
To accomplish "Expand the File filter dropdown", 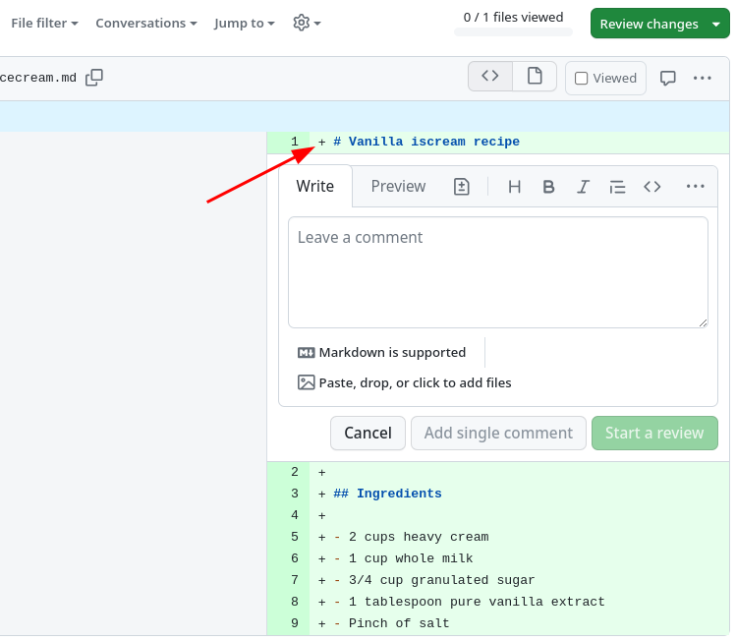I will (44, 23).
